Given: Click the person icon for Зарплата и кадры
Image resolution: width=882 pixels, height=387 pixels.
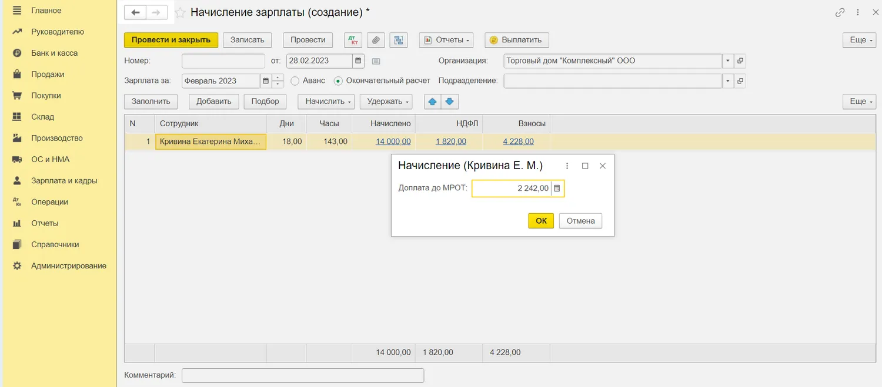Looking at the screenshot, I should [17, 181].
